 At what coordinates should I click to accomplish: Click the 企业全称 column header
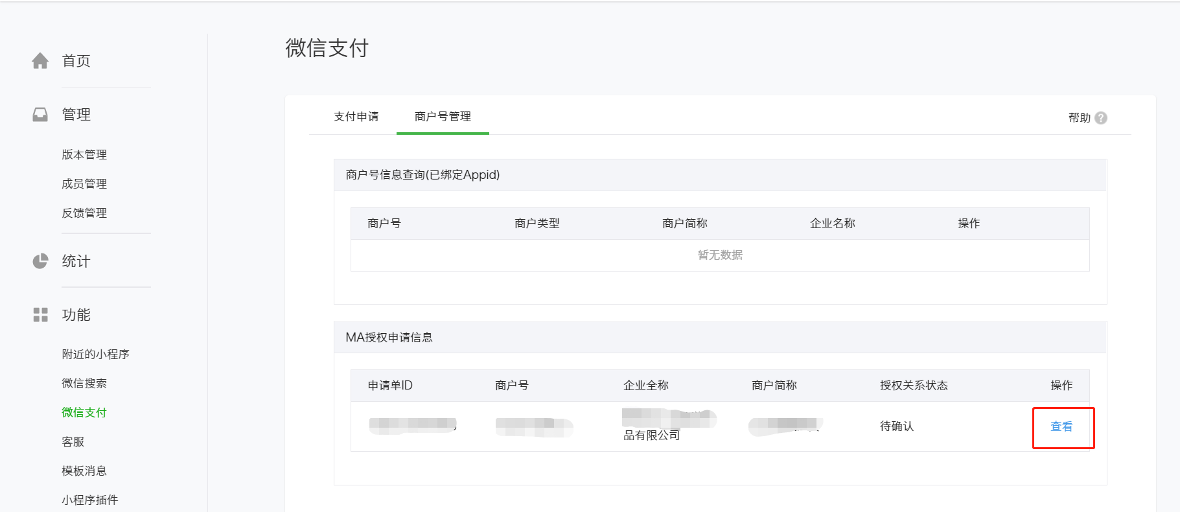[646, 386]
